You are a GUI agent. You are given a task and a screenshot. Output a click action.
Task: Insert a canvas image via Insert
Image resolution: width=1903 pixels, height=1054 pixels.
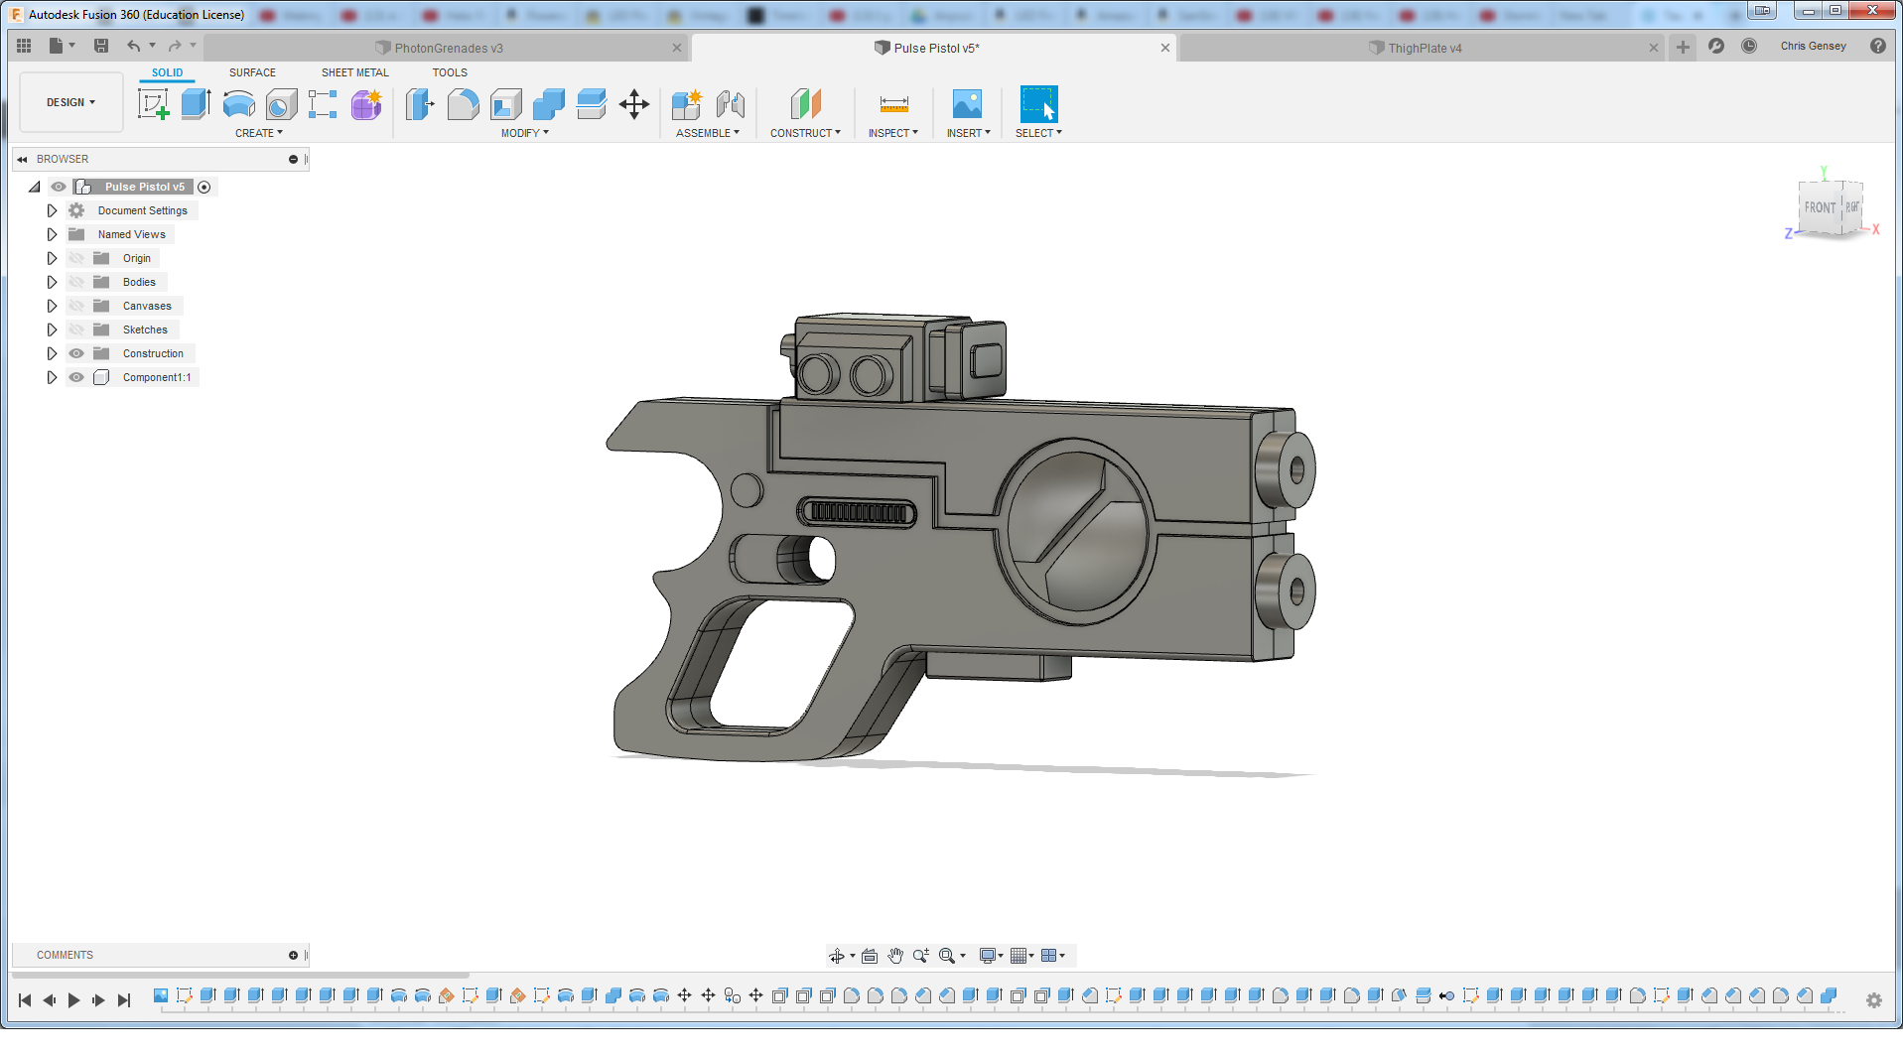point(967,103)
